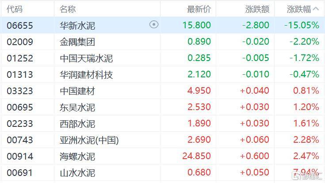Select the 中国建材 stock entry
325x183 pixels.
coord(163,91)
